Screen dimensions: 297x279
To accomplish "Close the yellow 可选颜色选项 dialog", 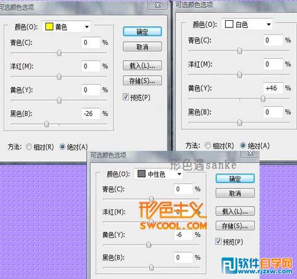I will [158, 5].
